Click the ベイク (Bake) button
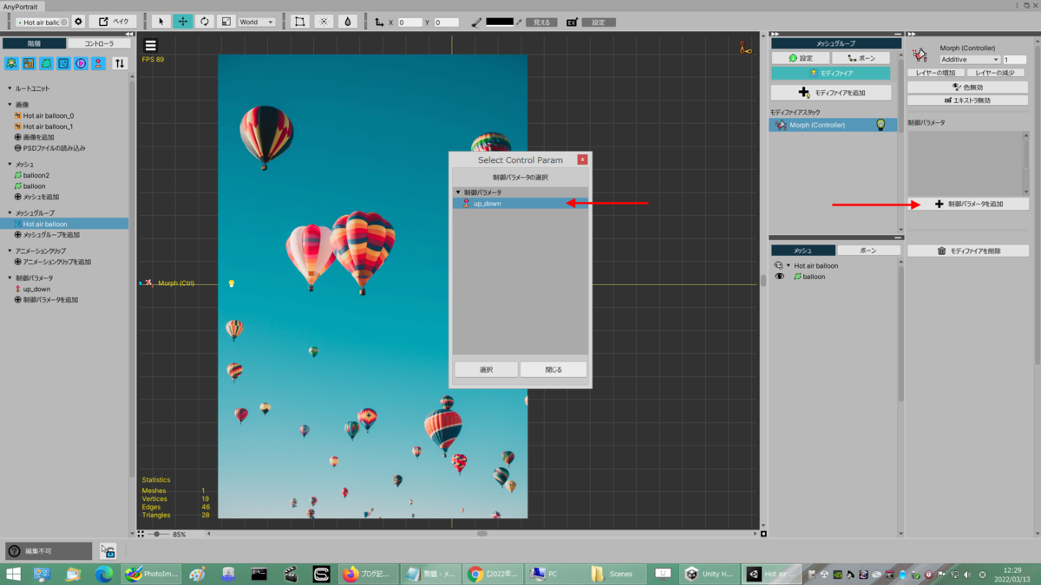 point(112,22)
